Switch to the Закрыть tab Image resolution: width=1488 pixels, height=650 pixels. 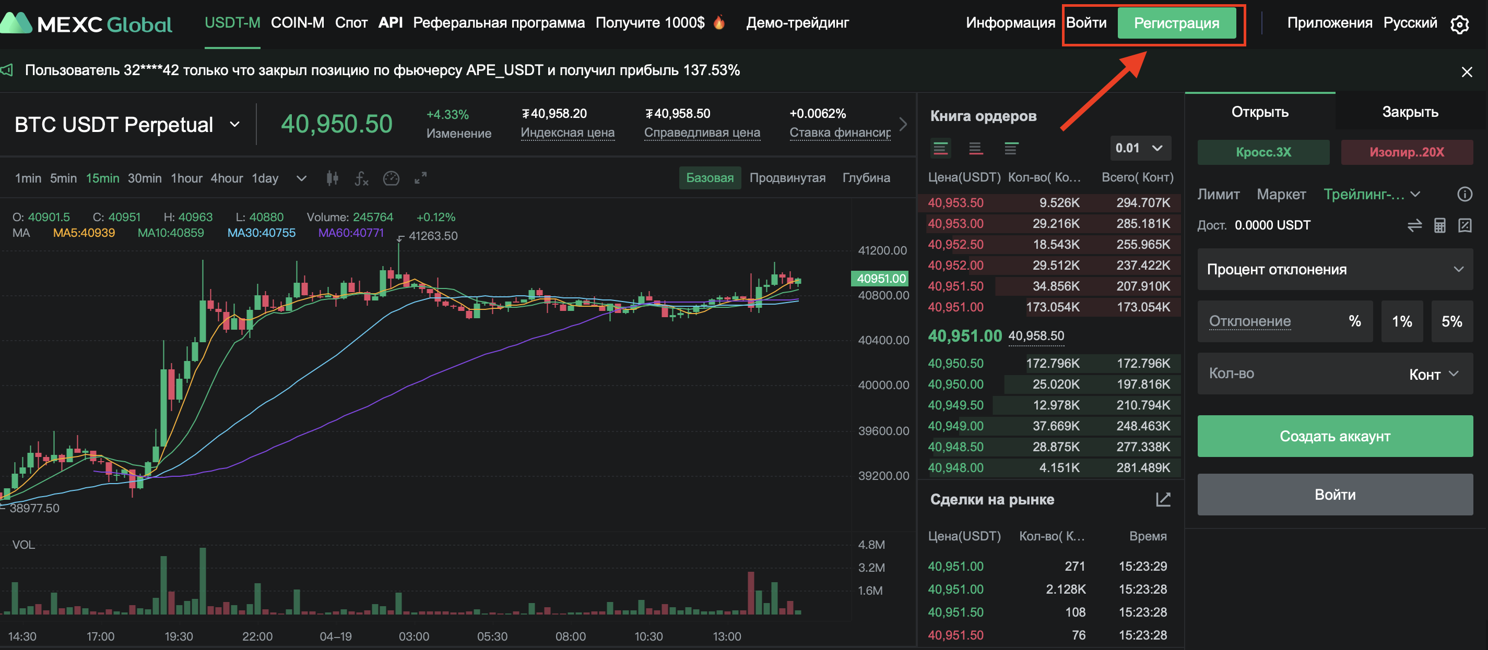tap(1410, 112)
